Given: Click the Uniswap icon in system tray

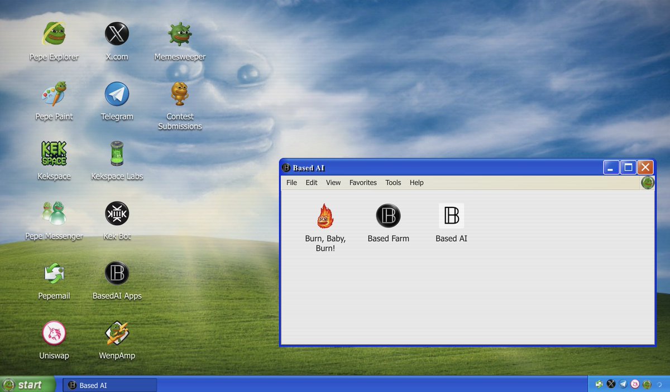Looking at the screenshot, I should [635, 384].
